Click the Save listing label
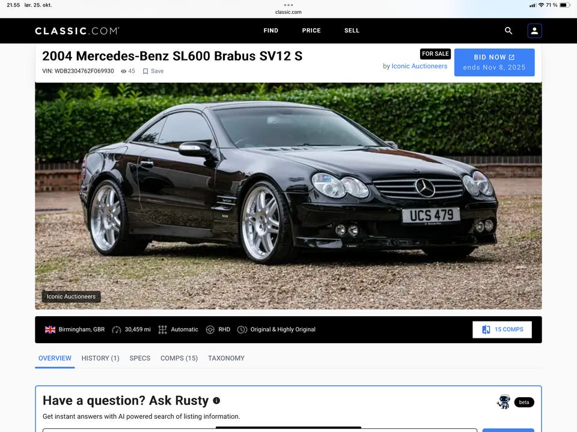Screen dimensions: 577x432 [157, 71]
